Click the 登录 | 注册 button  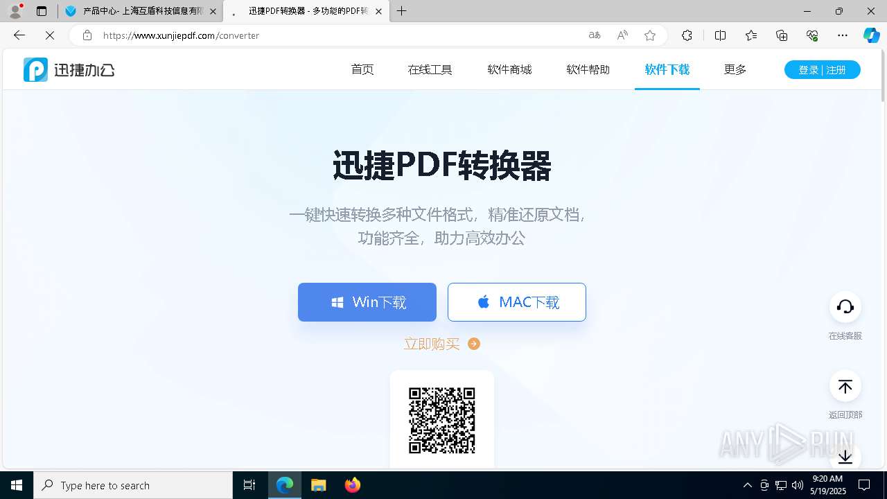823,69
